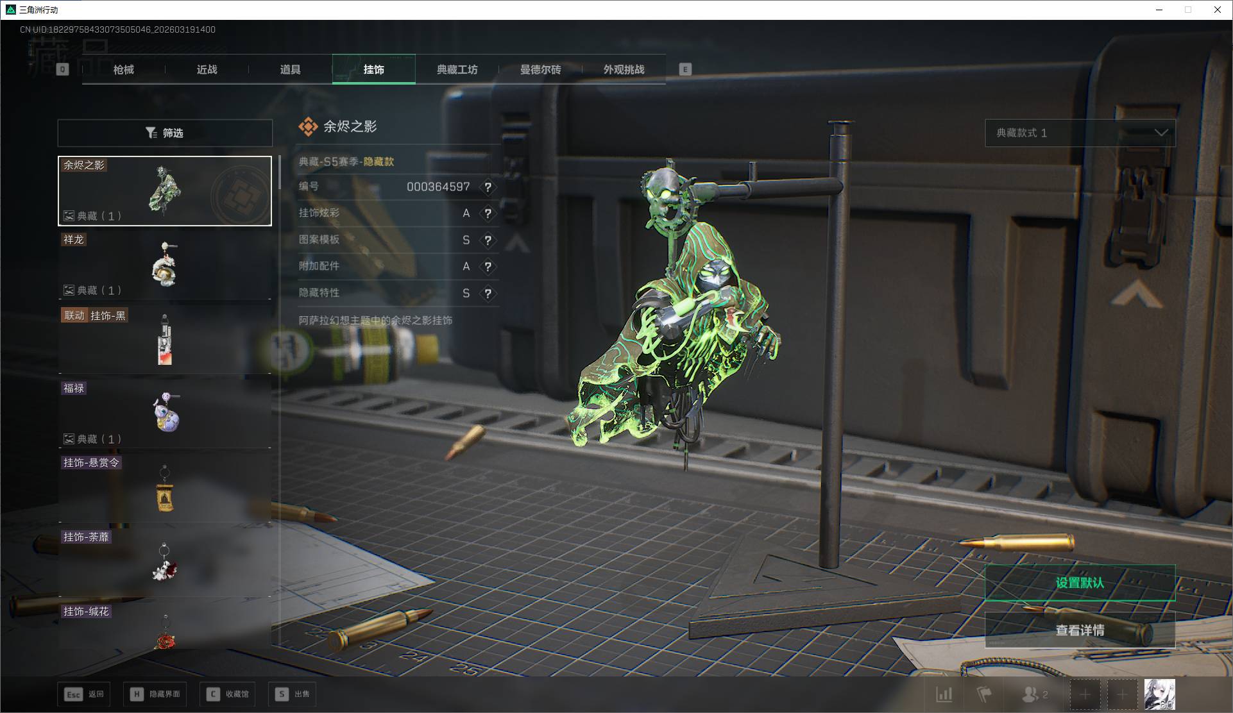
Task: Open the 筛选 filter button
Action: 165,133
